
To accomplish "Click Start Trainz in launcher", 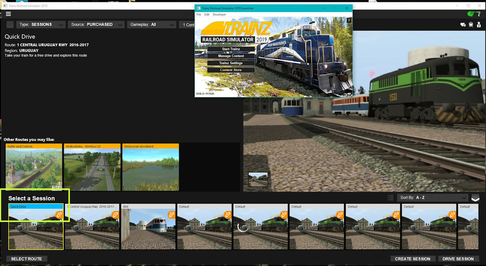I will pos(231,49).
